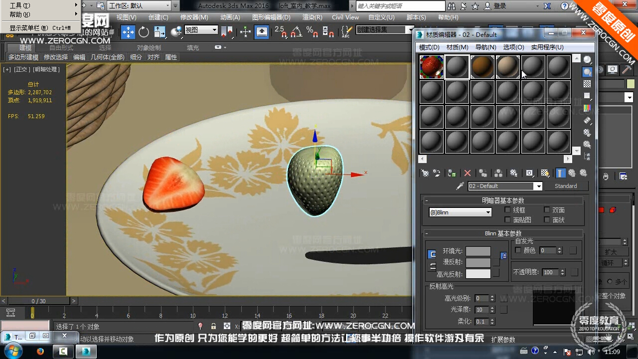Enable the 面状 faceted checkbox
Image resolution: width=638 pixels, height=359 pixels.
click(x=547, y=220)
